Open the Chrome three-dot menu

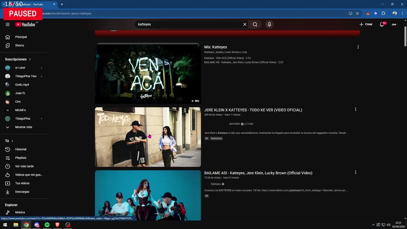[x=402, y=13]
